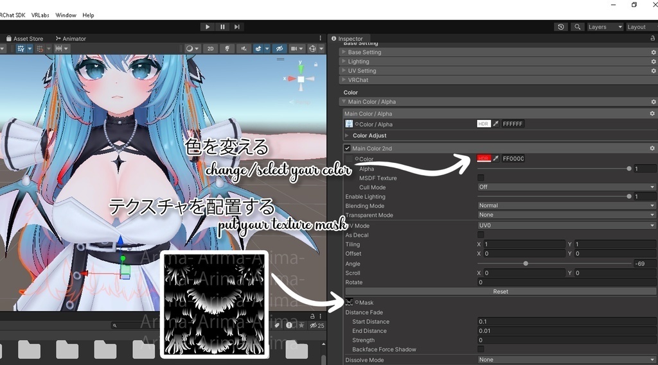This screenshot has width=658, height=365.
Task: Open the Undo History icon
Action: click(561, 27)
